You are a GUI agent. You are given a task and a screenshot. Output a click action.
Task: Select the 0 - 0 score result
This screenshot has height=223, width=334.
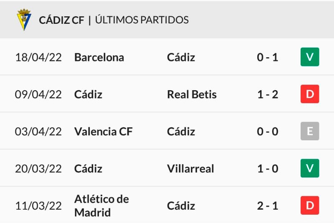pyautogui.click(x=268, y=132)
